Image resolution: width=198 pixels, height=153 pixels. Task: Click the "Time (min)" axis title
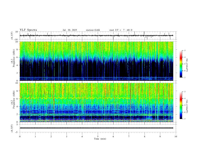(x=100, y=139)
